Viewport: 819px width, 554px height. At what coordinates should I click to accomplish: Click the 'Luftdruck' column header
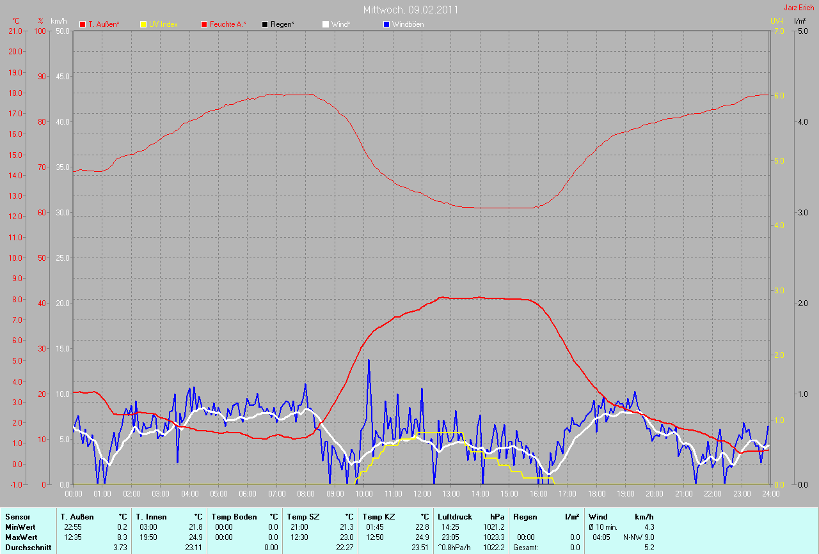point(455,517)
